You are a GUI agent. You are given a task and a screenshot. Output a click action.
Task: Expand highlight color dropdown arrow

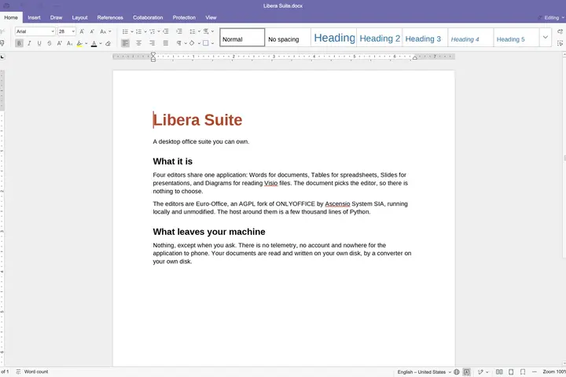pos(86,44)
